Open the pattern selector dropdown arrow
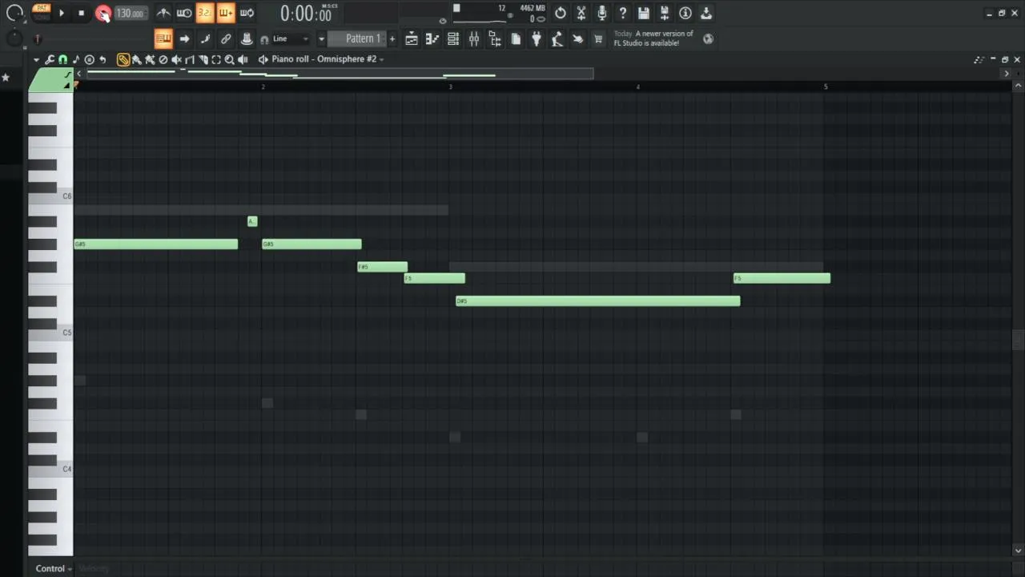 tap(321, 38)
